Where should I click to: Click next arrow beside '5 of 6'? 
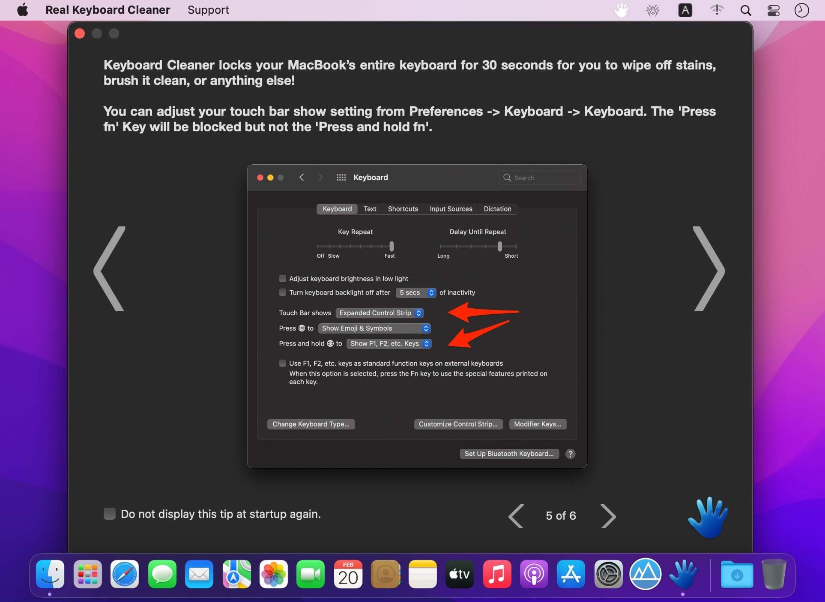pyautogui.click(x=608, y=516)
